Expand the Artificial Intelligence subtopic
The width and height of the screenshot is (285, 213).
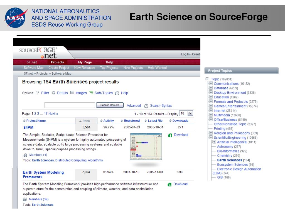pyautogui.click(x=214, y=142)
